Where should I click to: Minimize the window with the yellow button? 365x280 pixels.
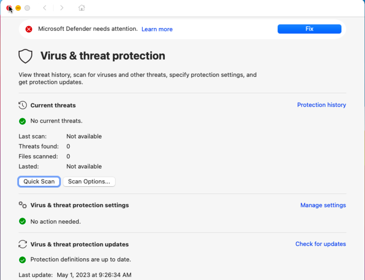click(x=18, y=8)
